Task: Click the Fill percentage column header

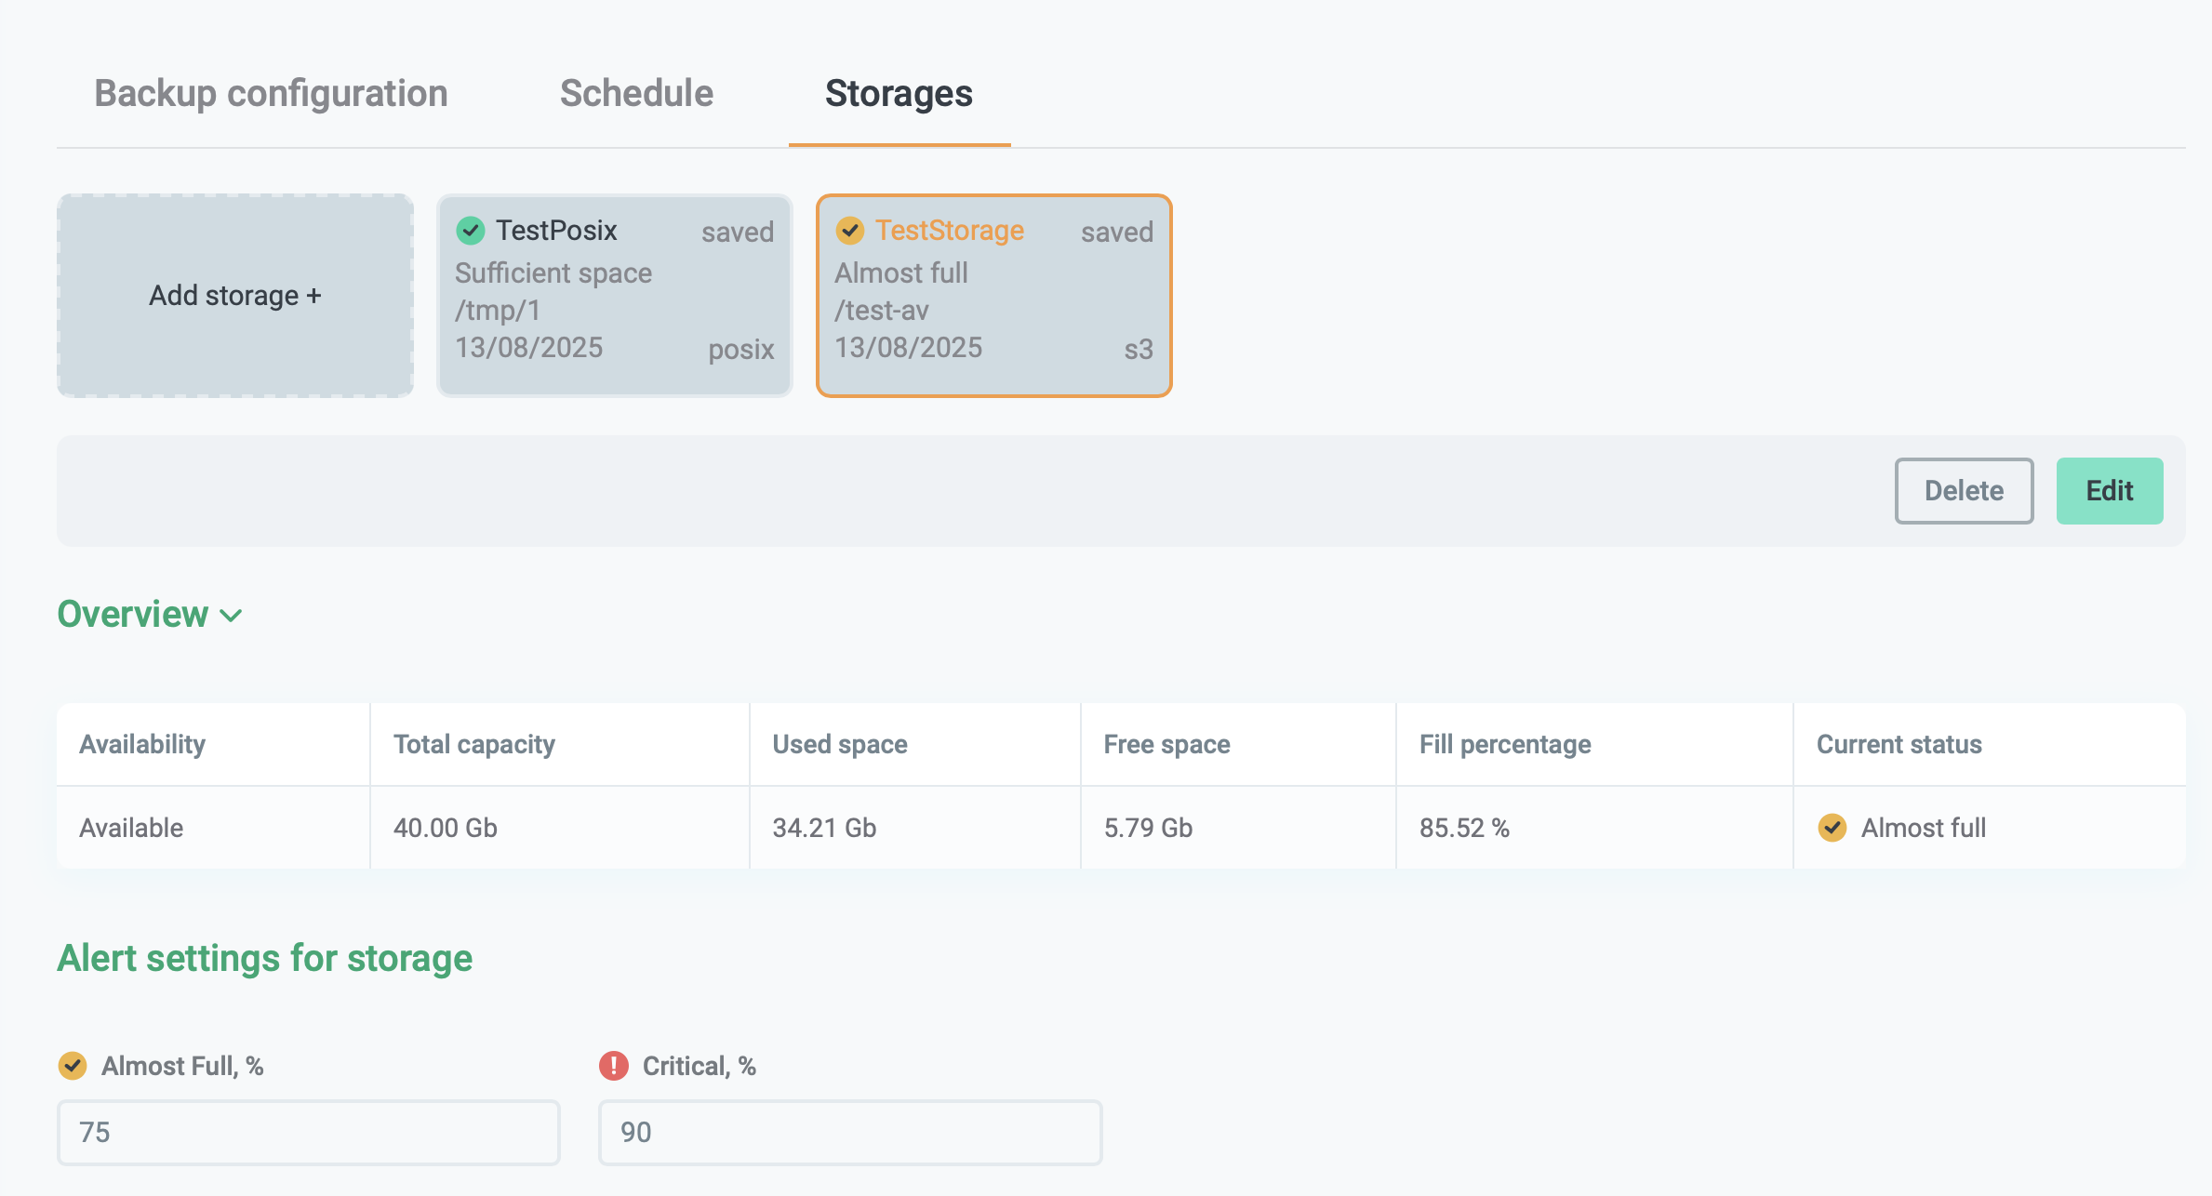Action: click(1505, 744)
